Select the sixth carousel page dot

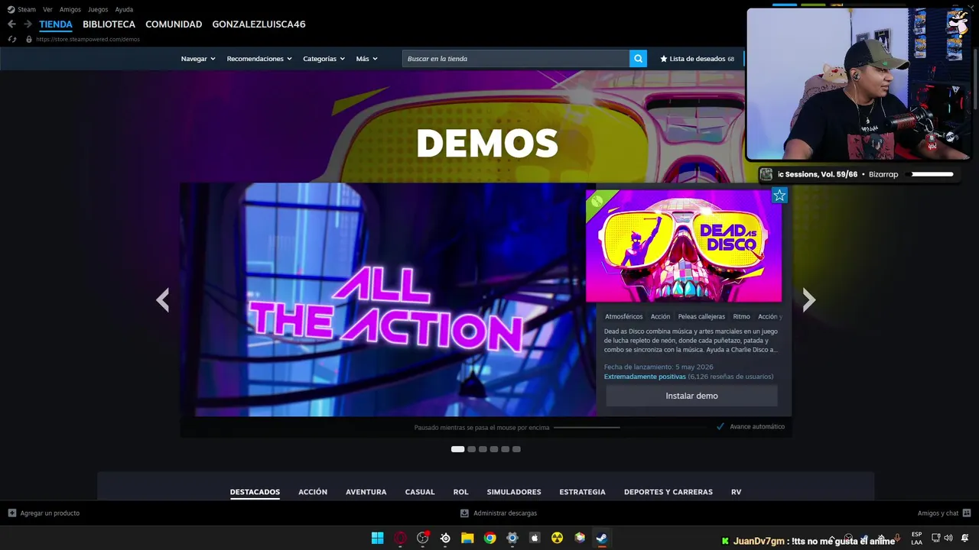516,449
